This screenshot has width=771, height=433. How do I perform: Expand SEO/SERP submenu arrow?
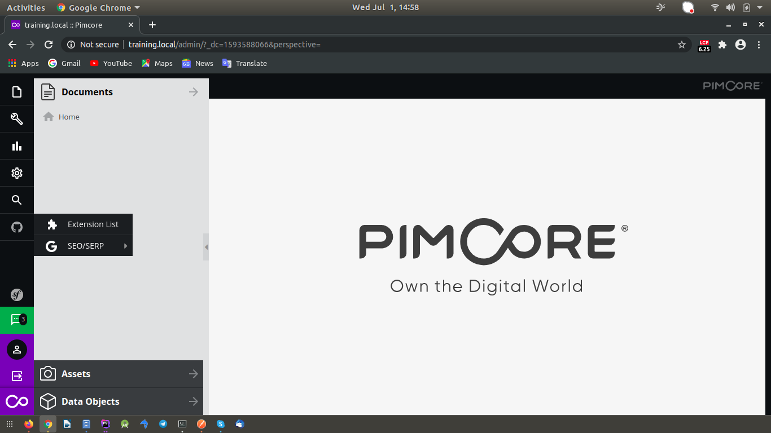125,246
